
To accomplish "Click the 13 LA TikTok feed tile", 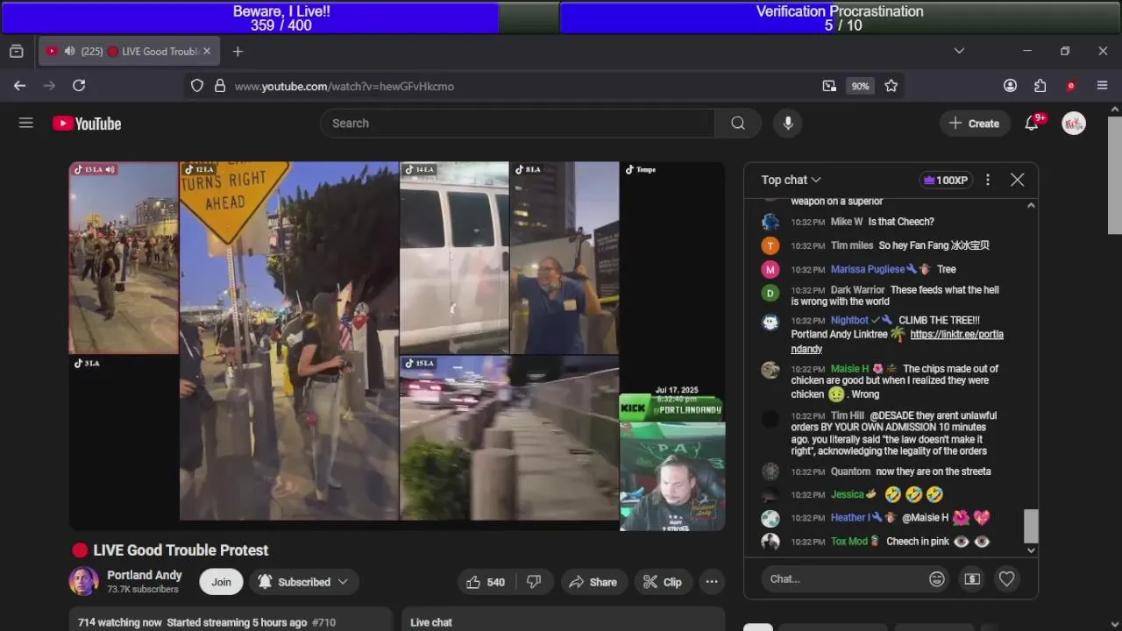I will pyautogui.click(x=124, y=258).
